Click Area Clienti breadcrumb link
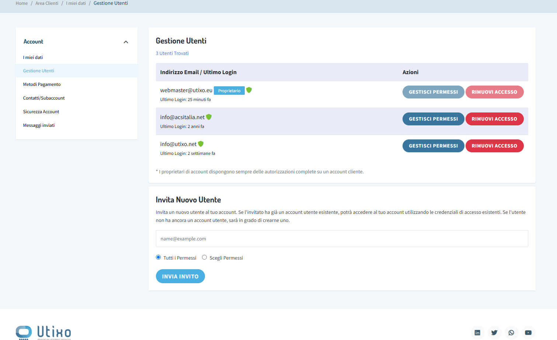 [x=47, y=3]
